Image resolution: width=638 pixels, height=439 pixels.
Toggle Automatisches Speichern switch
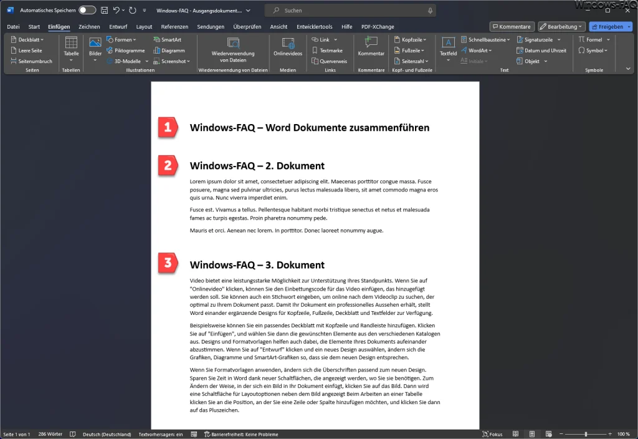point(87,10)
